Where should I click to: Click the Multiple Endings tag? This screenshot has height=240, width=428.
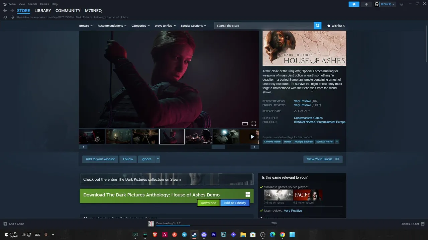pyautogui.click(x=304, y=142)
